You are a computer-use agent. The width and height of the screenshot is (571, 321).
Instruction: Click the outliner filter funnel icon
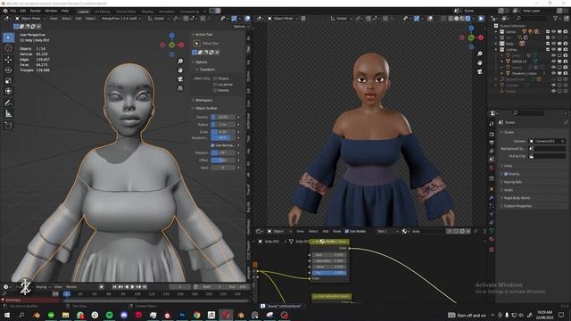click(556, 18)
